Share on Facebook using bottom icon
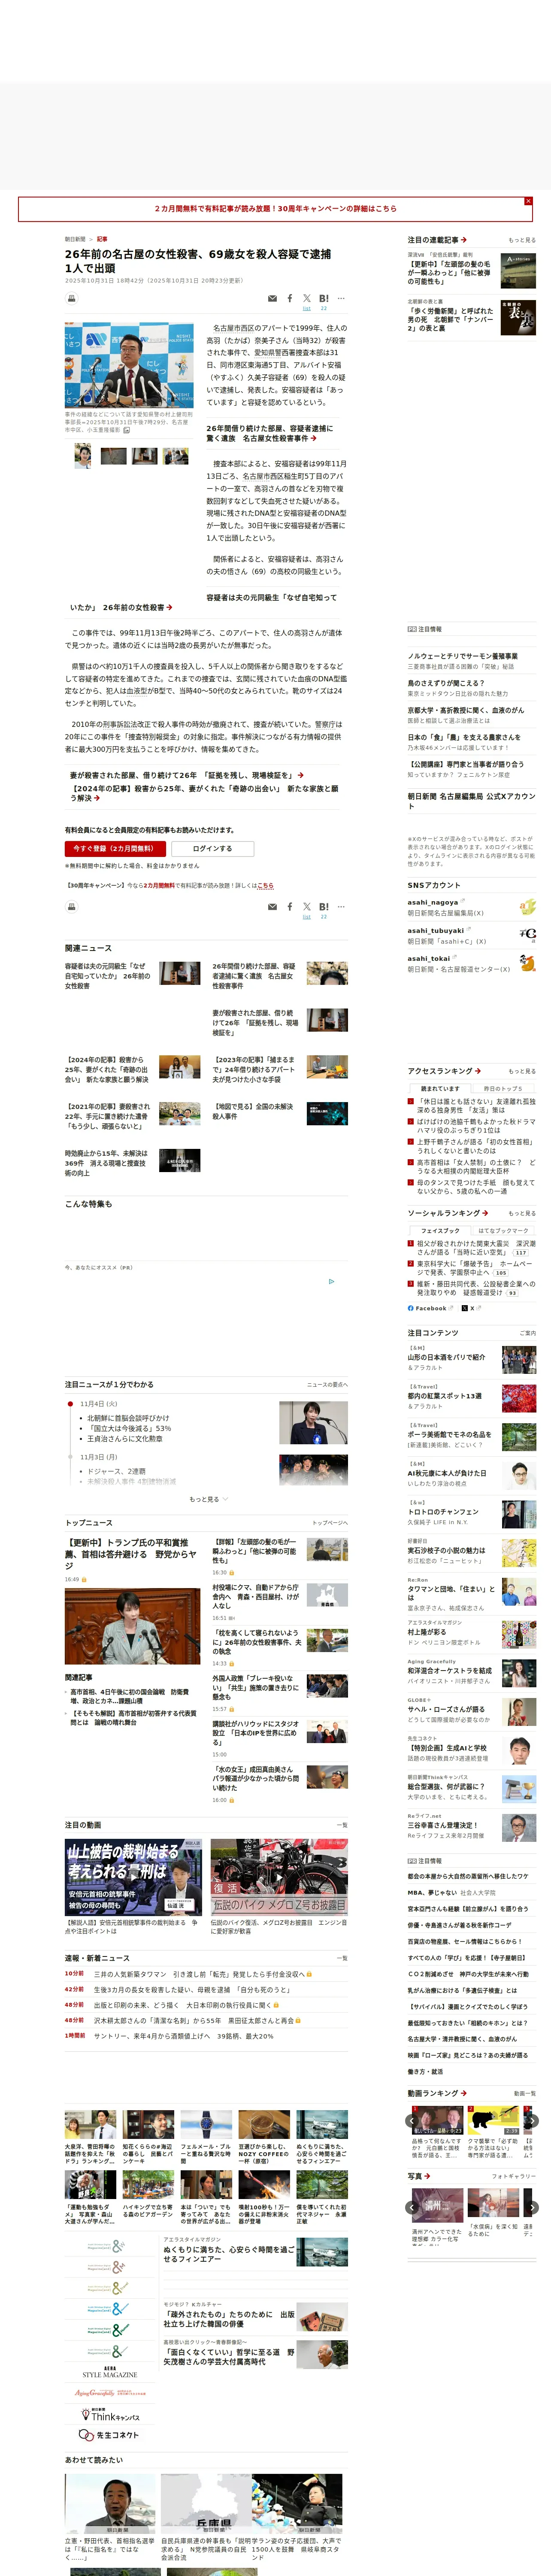 pyautogui.click(x=290, y=907)
